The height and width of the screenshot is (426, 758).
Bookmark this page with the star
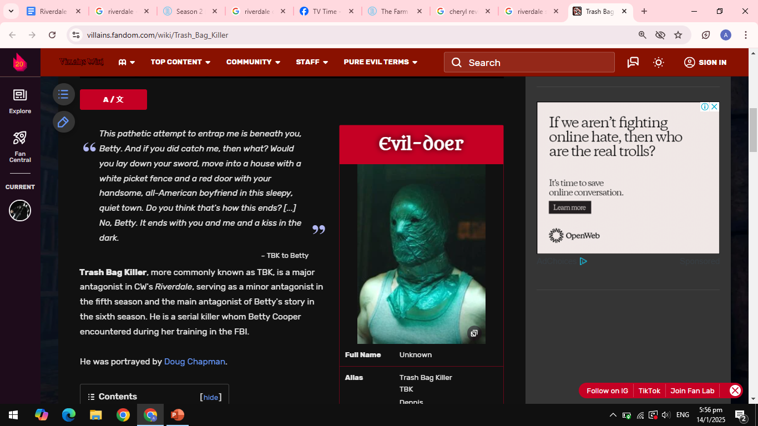pyautogui.click(x=678, y=35)
